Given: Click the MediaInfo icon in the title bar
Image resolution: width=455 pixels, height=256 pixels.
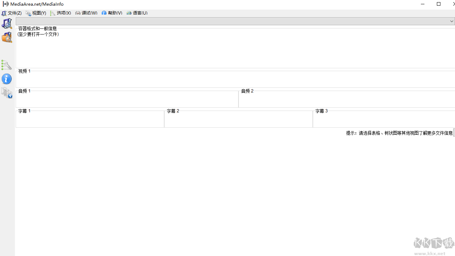Looking at the screenshot, I should (x=5, y=4).
